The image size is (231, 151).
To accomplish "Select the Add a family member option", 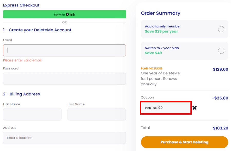I will (221, 29).
